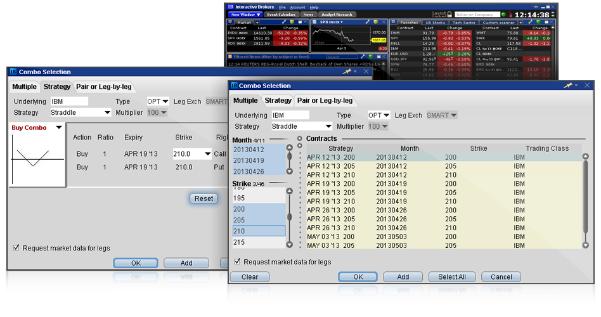Pin the Combo Selection window showing Buy Combo
The width and height of the screenshot is (601, 317).
coord(347,72)
